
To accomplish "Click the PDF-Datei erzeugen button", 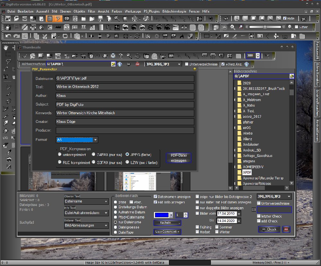I will coord(178,158).
